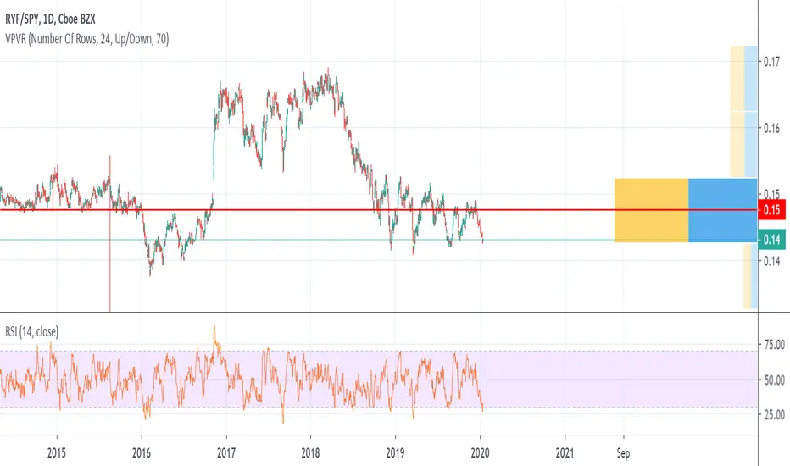Click the RYF/SPY, 1D, Cboe BZX chart title
This screenshot has height=466, width=790.
(50, 19)
